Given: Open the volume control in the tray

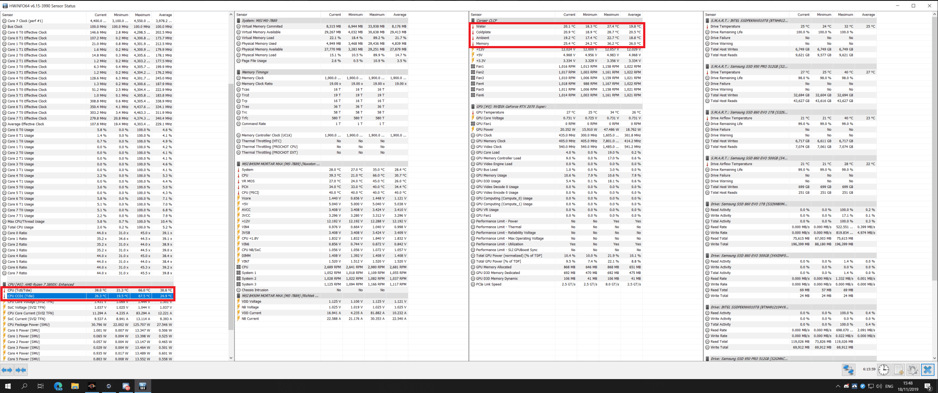Looking at the screenshot, I should (879, 386).
